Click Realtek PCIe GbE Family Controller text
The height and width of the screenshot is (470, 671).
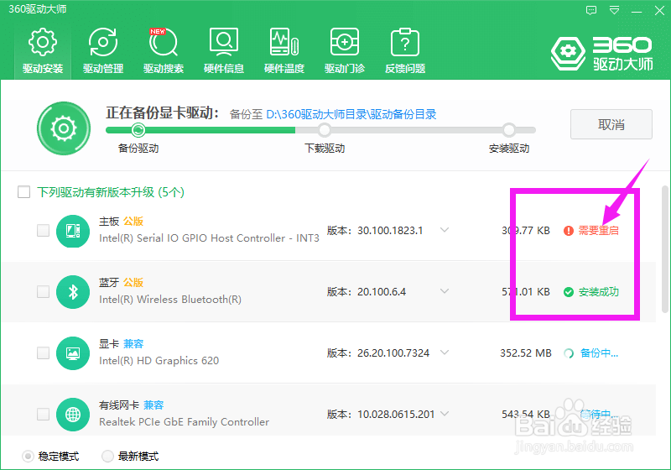click(x=184, y=422)
